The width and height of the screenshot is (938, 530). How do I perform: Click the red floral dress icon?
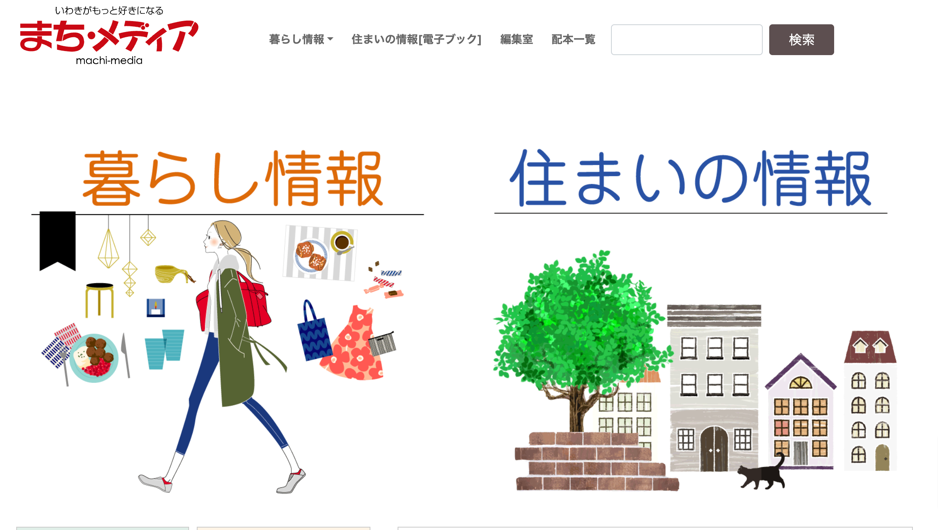click(x=352, y=343)
